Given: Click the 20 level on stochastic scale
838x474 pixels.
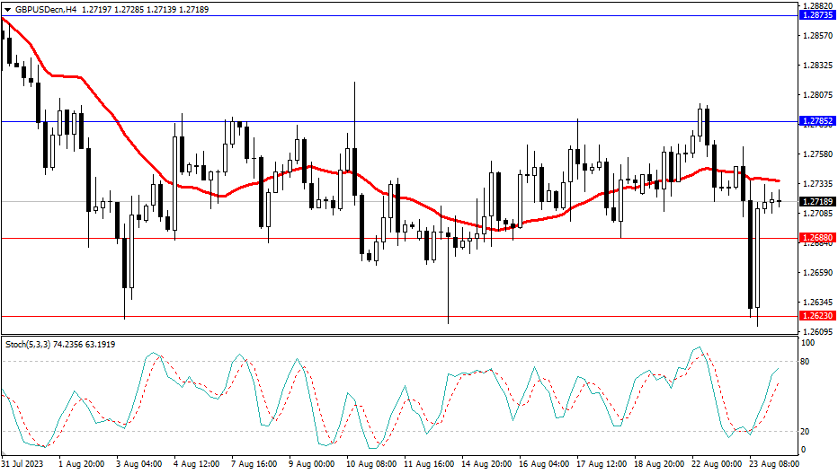Looking at the screenshot, I should pyautogui.click(x=807, y=431).
